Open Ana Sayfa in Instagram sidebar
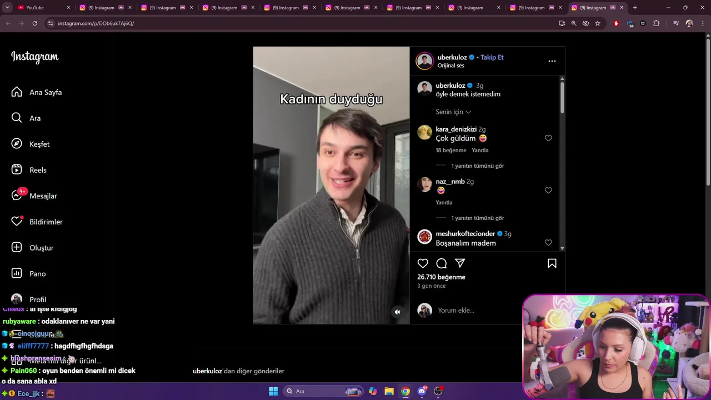 coord(37,92)
